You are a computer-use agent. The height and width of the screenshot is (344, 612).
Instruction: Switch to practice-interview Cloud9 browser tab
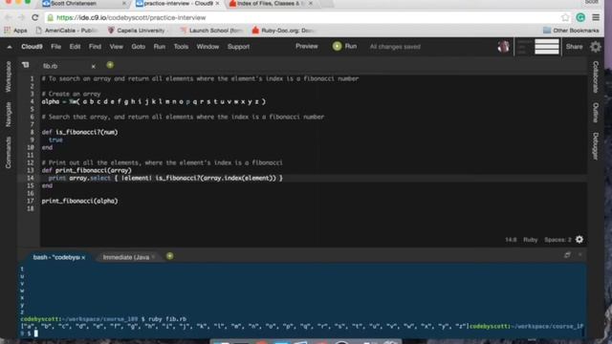178,4
